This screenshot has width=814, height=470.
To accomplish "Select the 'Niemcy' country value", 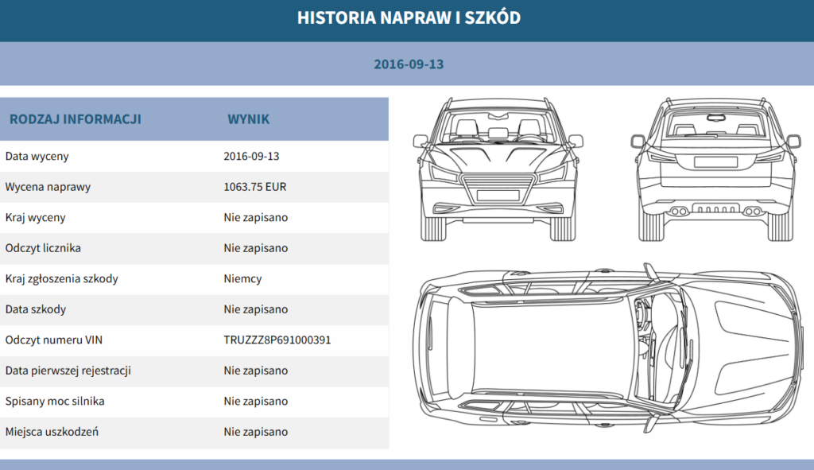I will point(242,279).
